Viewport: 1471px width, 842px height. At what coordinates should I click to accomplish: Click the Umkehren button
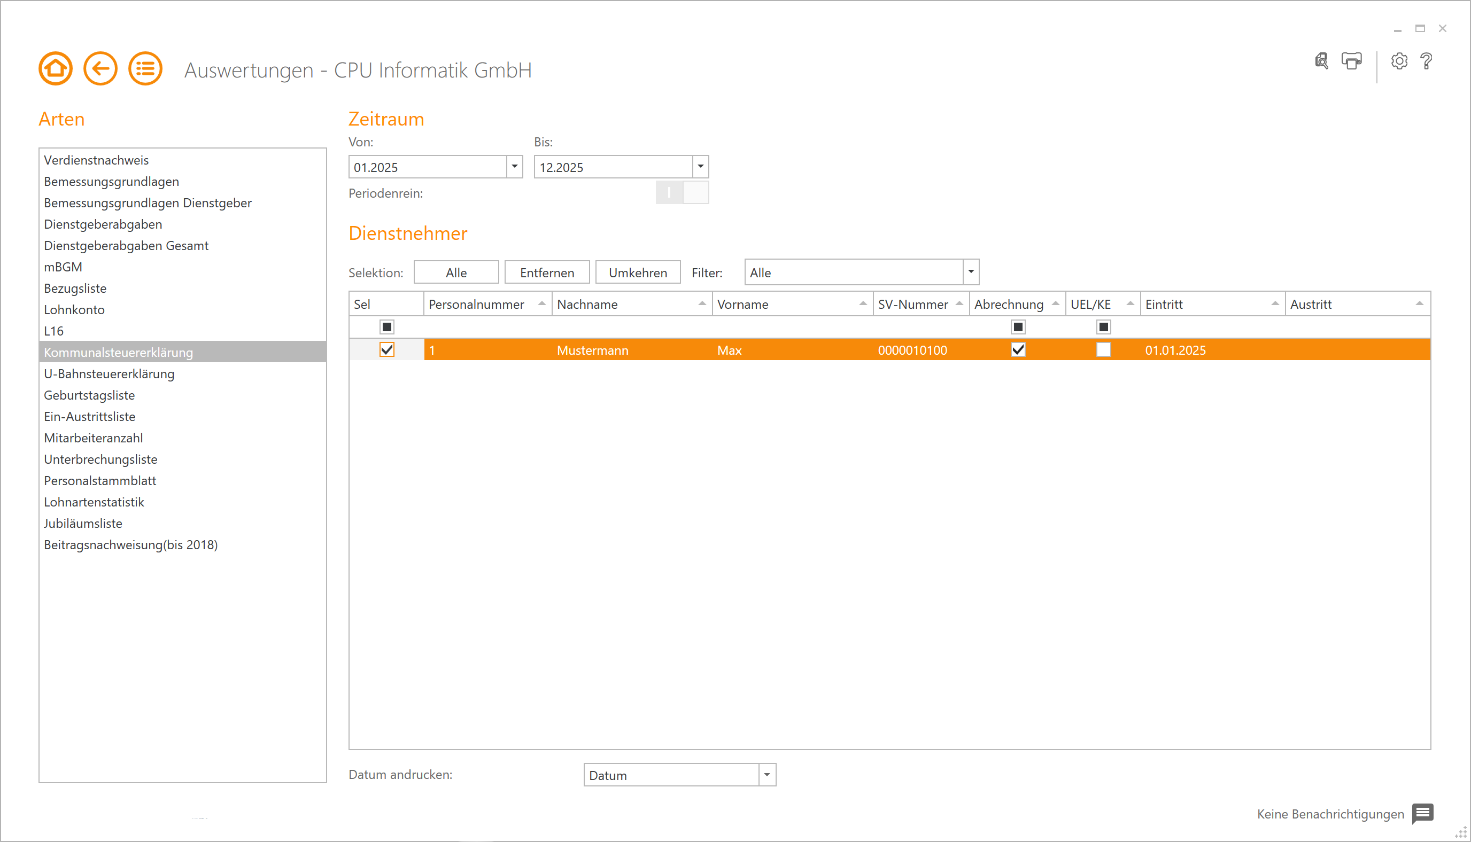point(638,272)
